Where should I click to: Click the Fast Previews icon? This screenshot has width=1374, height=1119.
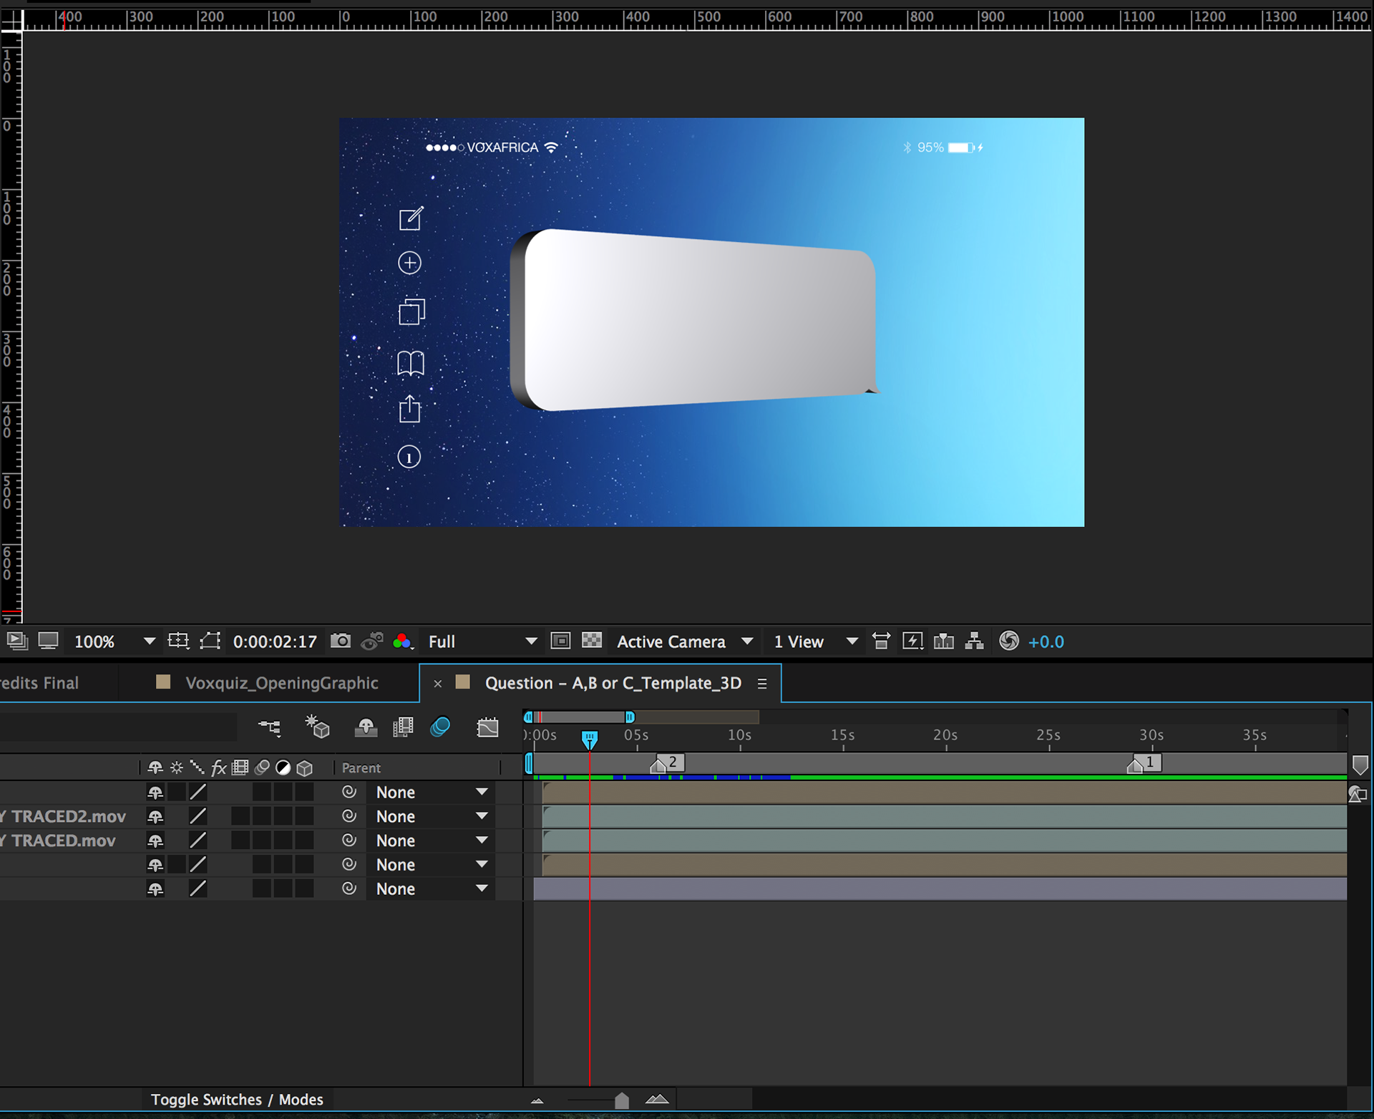912,641
